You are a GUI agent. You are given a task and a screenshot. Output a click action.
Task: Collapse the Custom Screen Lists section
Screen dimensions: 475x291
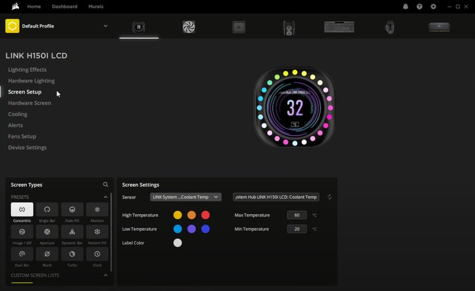coord(106,275)
